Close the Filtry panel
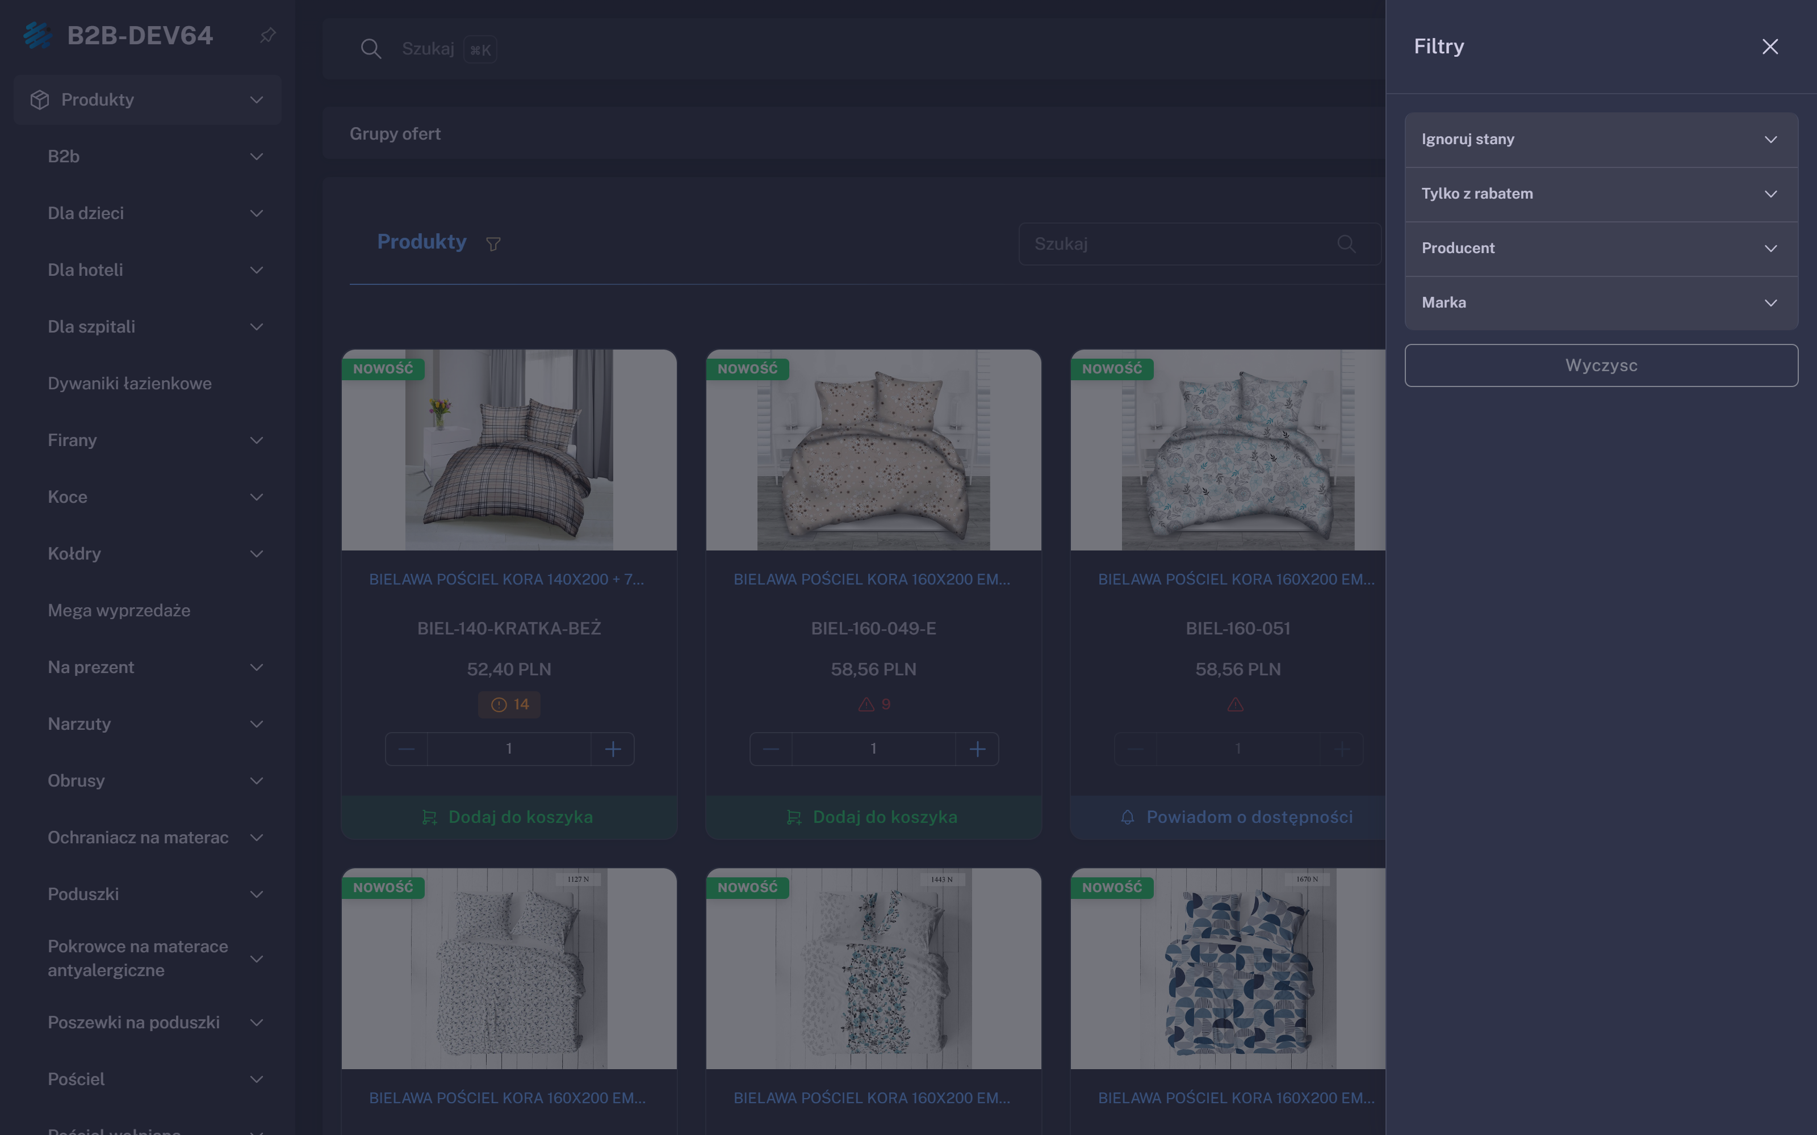 [1770, 47]
